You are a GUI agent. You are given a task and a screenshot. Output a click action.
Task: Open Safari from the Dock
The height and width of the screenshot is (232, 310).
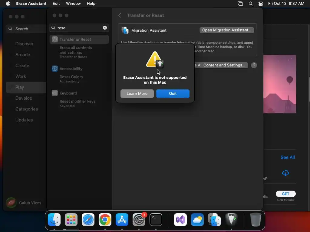pyautogui.click(x=88, y=220)
